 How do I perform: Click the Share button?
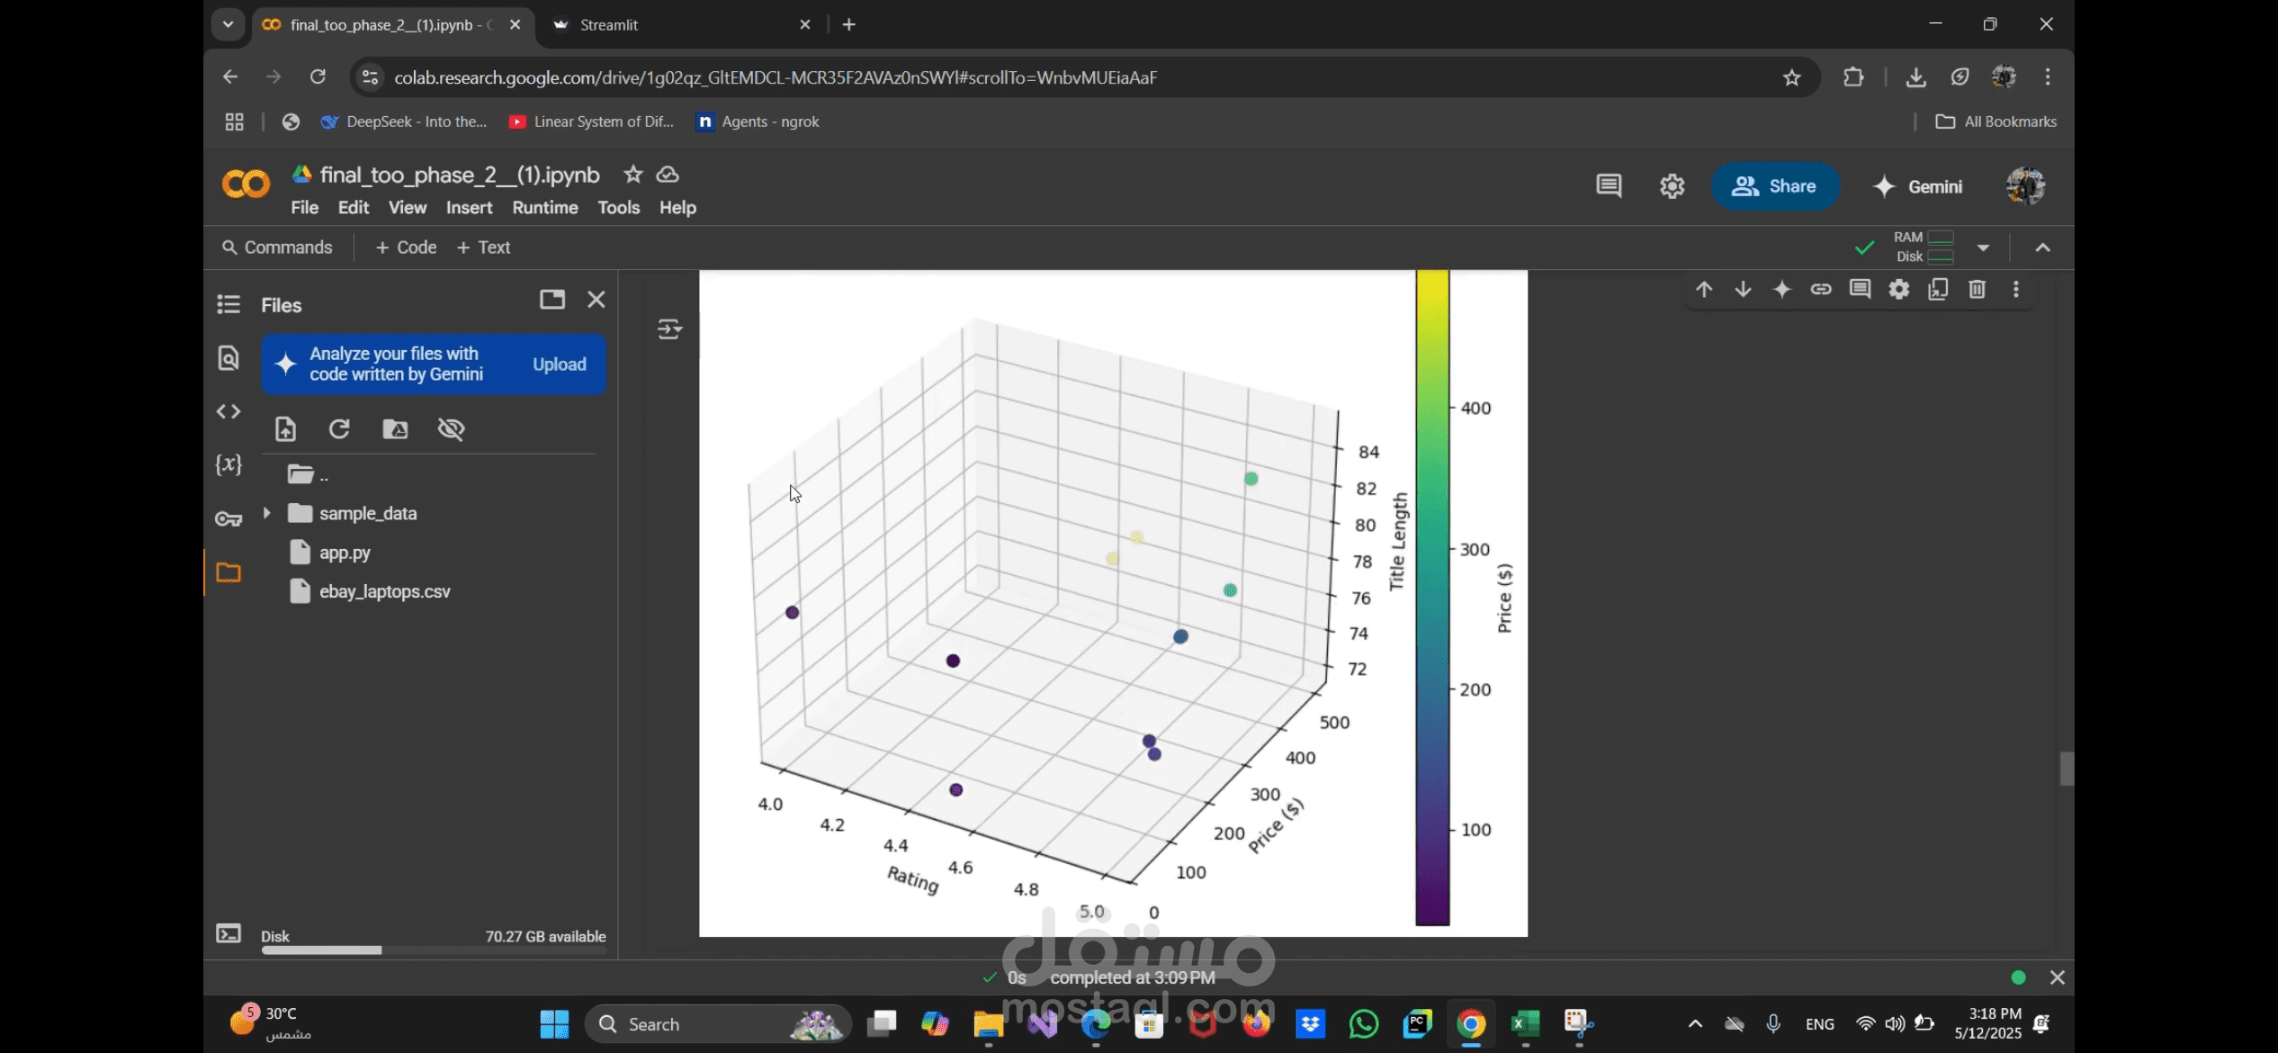point(1774,186)
